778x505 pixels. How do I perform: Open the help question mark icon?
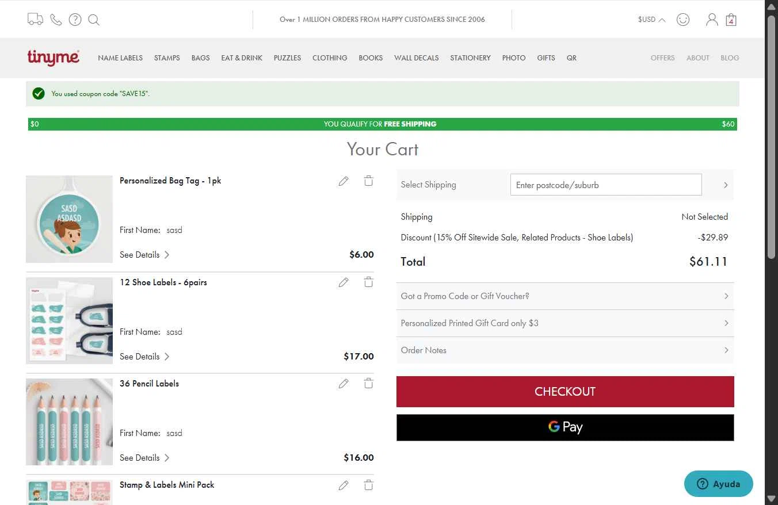tap(75, 20)
